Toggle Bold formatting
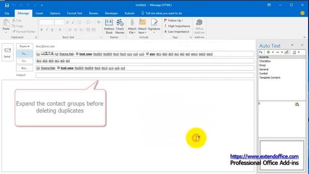Image resolution: width=309 pixels, height=174 pixels. (x=42, y=30)
